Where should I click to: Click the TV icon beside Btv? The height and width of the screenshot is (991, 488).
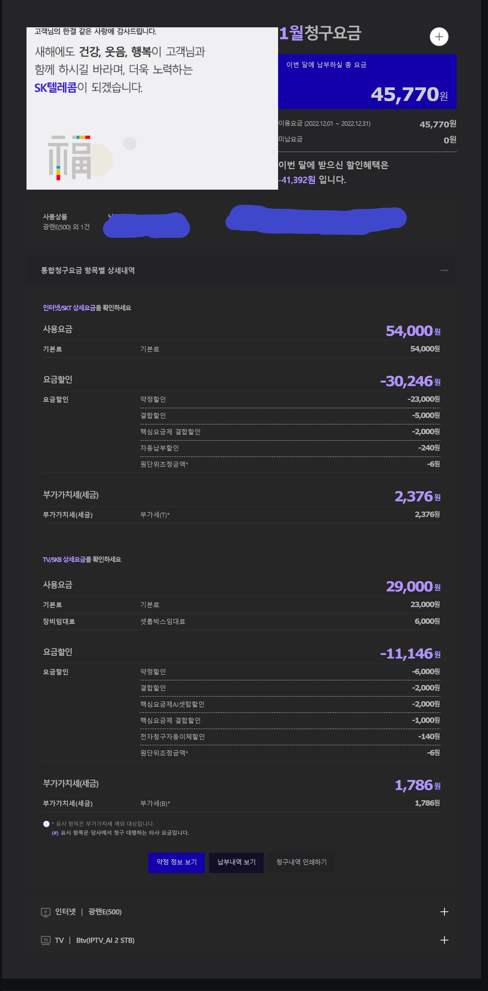[x=46, y=940]
